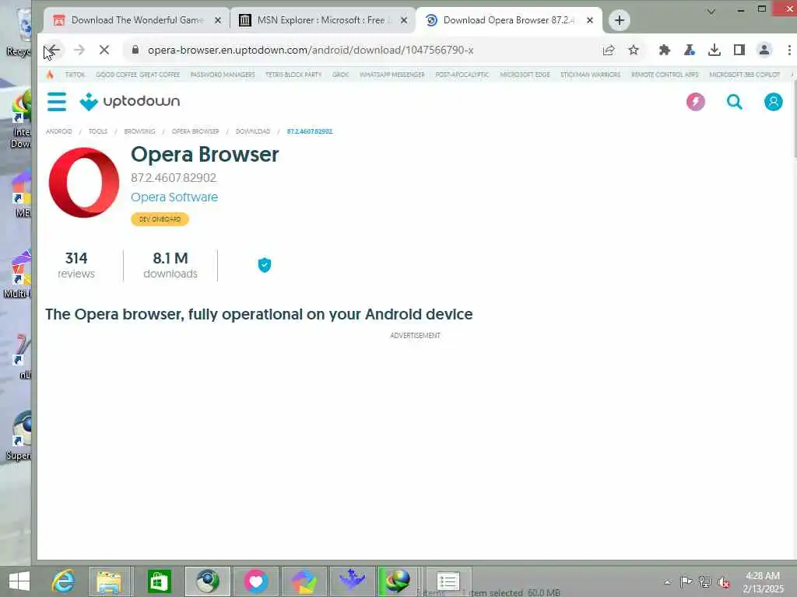
Task: Open the Uptodown user account icon
Action: [x=773, y=102]
